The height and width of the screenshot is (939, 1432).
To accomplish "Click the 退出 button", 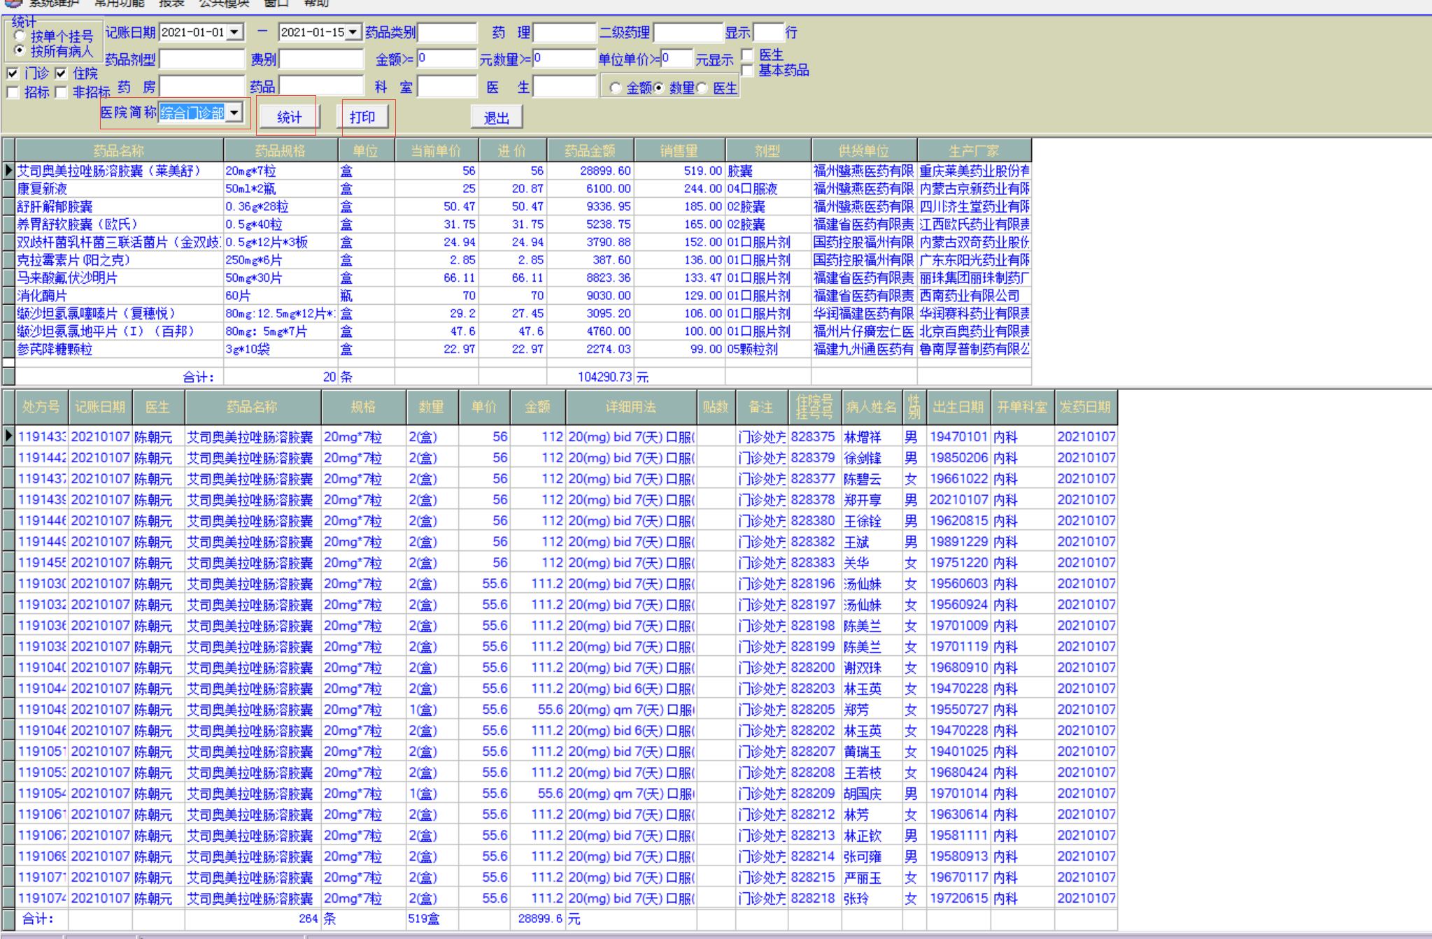I will [497, 117].
